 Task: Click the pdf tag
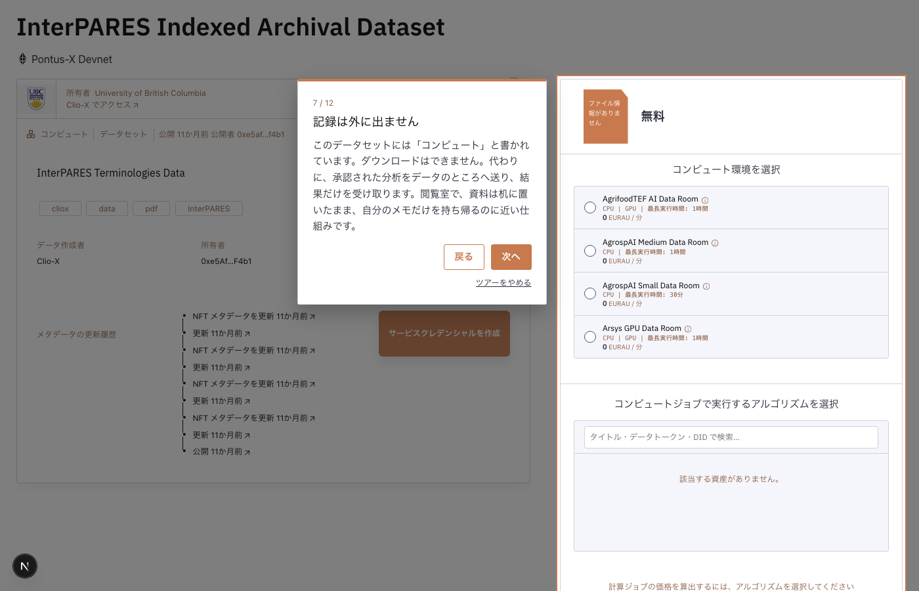(x=152, y=209)
